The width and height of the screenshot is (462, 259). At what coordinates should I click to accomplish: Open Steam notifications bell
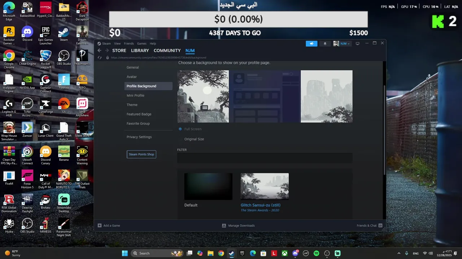(325, 44)
